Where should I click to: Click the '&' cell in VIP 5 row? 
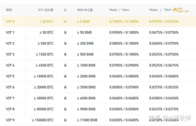coord(65,76)
